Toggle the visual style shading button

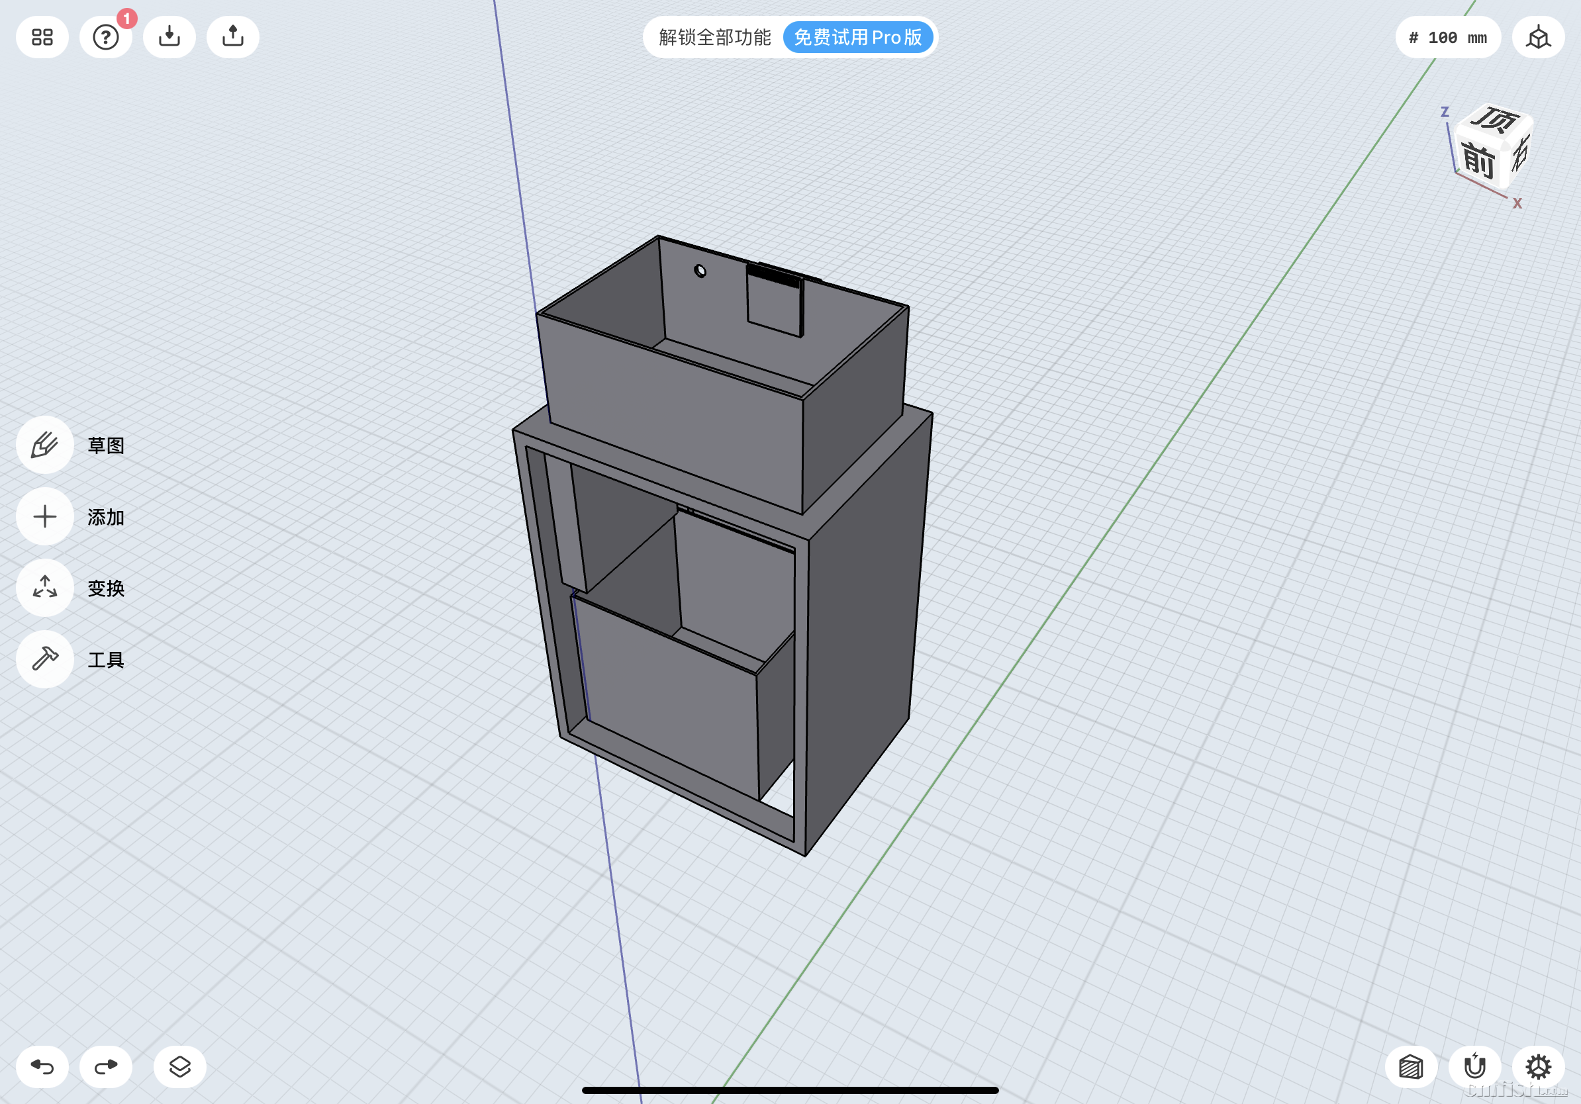(x=1410, y=1066)
